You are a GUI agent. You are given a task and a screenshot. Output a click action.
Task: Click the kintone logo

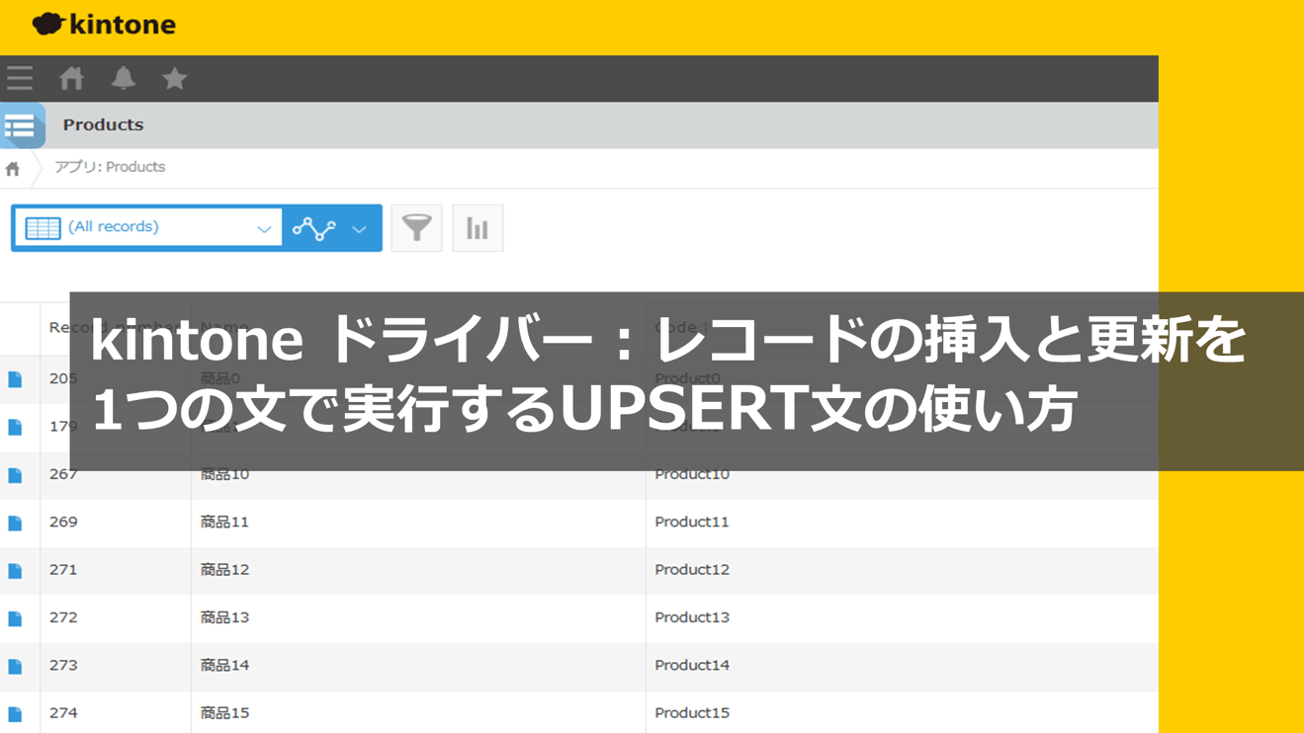106,24
